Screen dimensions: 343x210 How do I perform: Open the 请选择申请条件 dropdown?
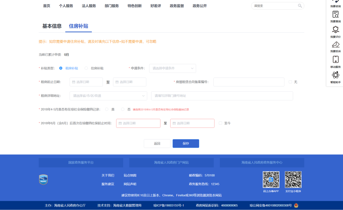(x=172, y=68)
